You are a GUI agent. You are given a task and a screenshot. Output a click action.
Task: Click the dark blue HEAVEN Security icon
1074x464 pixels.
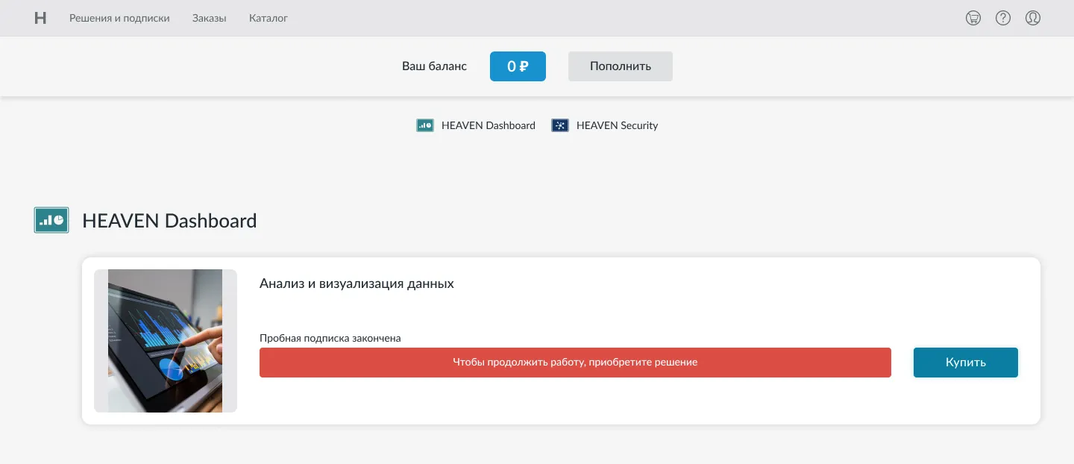click(x=560, y=125)
